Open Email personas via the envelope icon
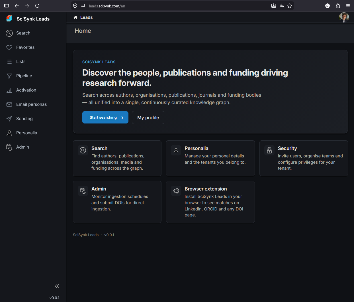 click(9, 104)
